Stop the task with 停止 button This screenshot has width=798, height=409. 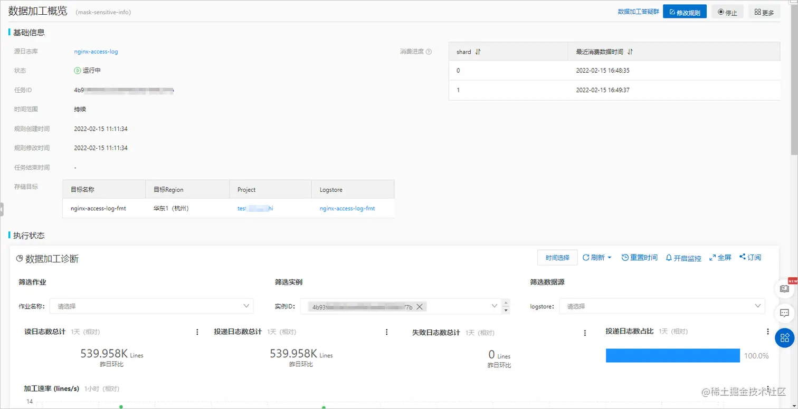click(727, 12)
